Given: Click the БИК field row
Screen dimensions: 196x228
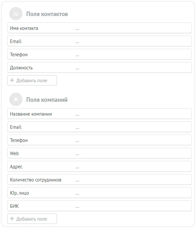Looking at the screenshot, I should [99, 206].
